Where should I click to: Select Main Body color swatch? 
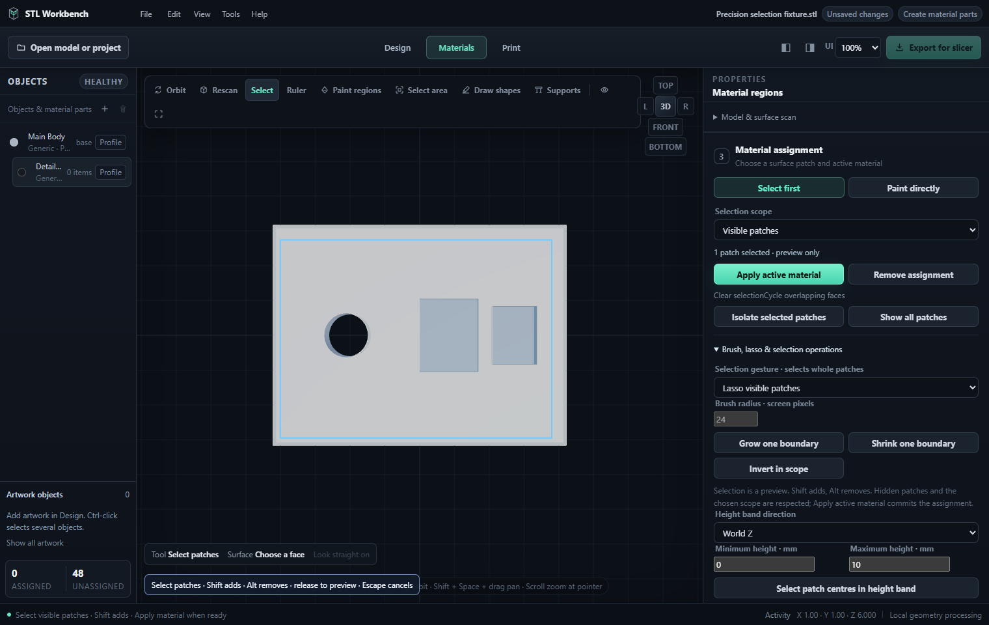[14, 142]
